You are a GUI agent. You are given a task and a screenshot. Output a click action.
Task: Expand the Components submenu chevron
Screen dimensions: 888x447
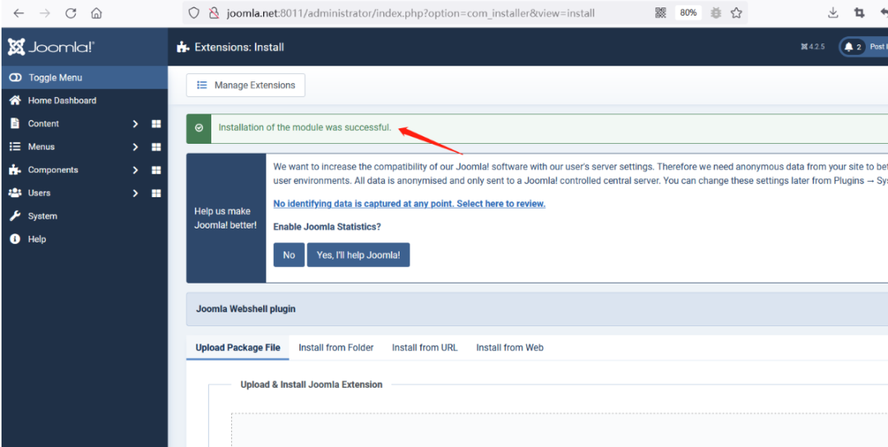135,170
